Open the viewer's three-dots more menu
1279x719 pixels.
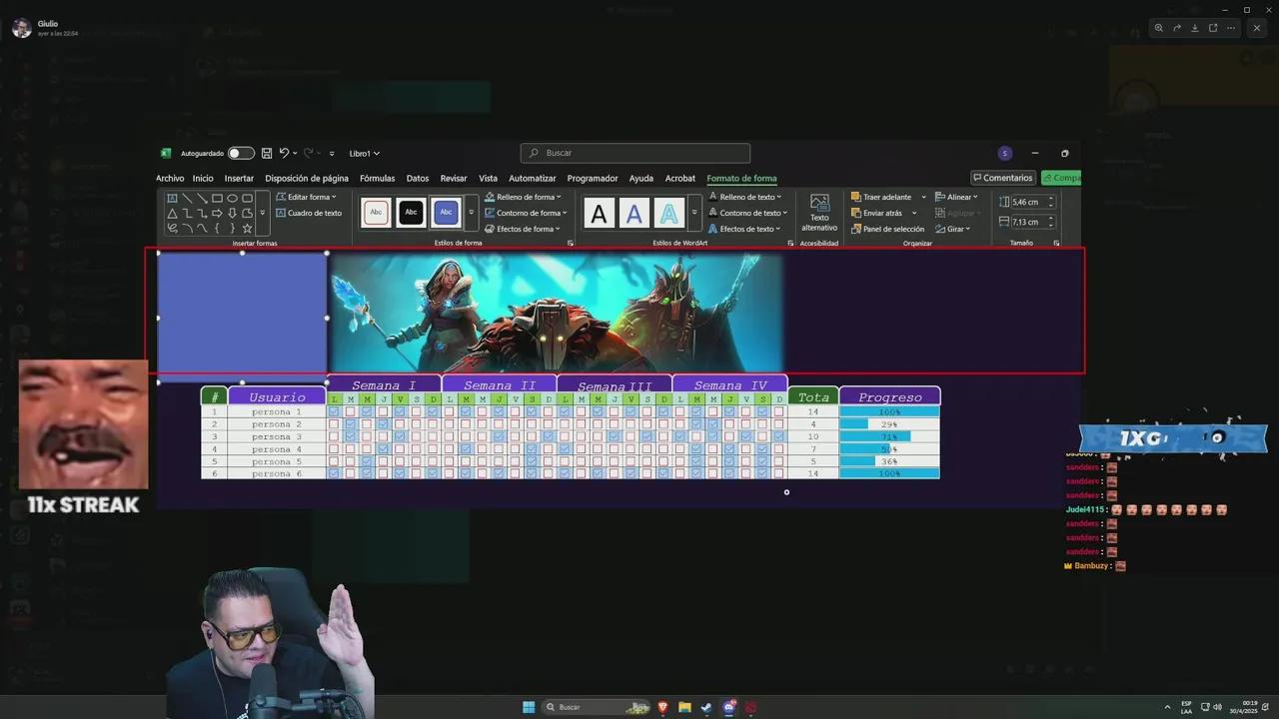[x=1231, y=28]
